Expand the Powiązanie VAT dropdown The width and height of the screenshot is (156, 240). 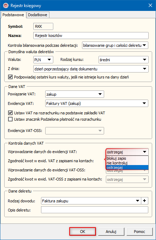(75, 94)
